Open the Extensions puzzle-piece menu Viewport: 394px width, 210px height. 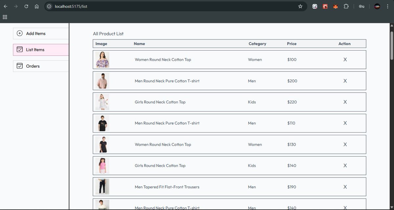pos(346,6)
